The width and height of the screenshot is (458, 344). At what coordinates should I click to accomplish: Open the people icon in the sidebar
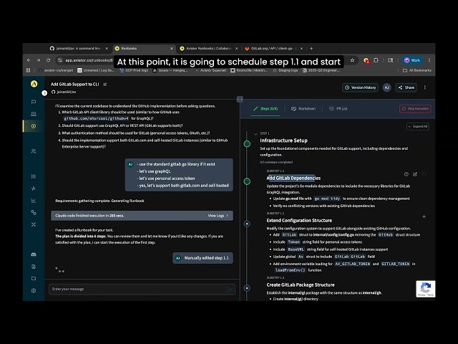[34, 151]
